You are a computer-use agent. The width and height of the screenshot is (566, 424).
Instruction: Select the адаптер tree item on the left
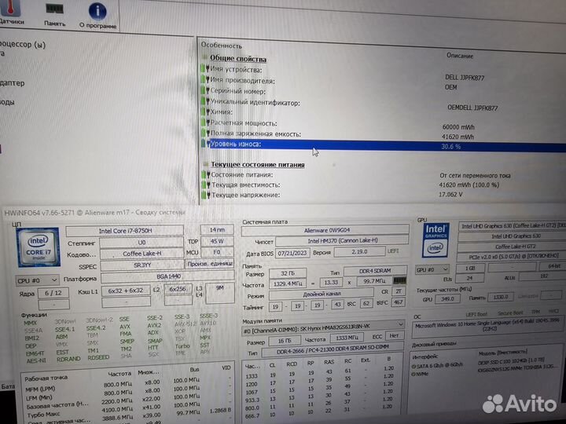13,83
